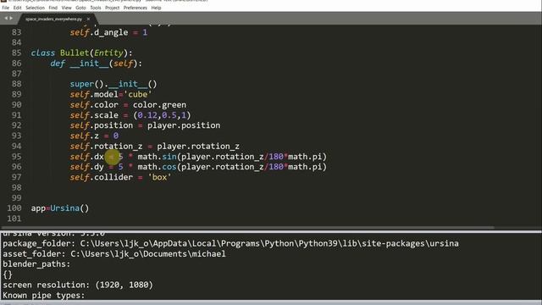The height and width of the screenshot is (305, 542).
Task: Open the Preferences menu
Action: [x=135, y=8]
